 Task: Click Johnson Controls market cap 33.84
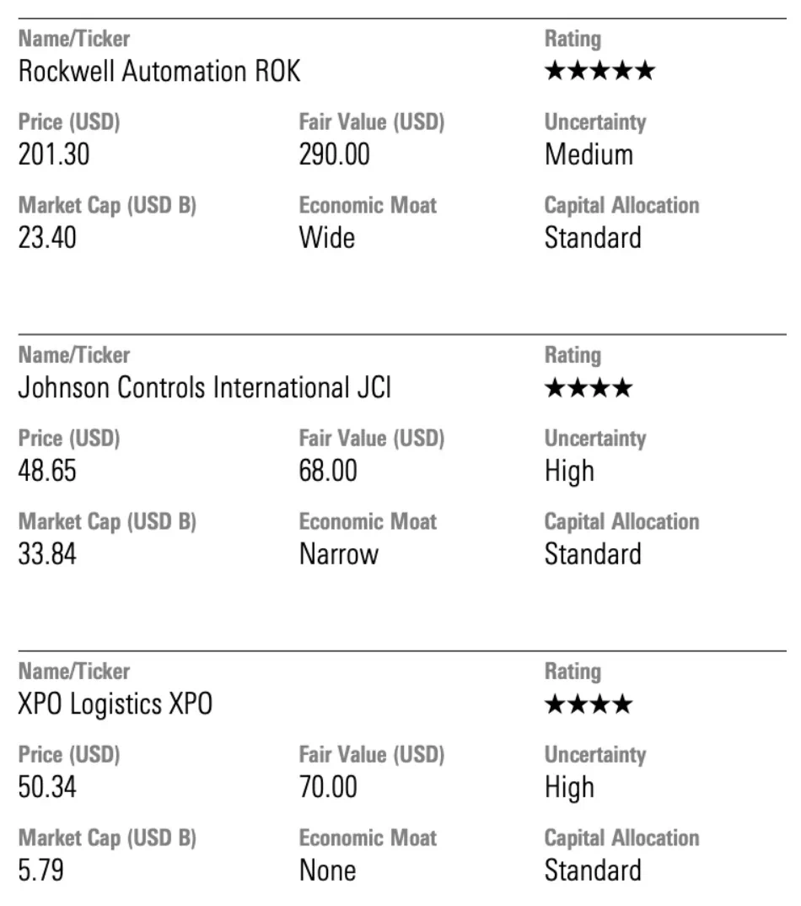(x=47, y=553)
